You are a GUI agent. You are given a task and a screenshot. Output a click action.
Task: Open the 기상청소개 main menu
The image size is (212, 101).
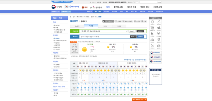pos(157,7)
